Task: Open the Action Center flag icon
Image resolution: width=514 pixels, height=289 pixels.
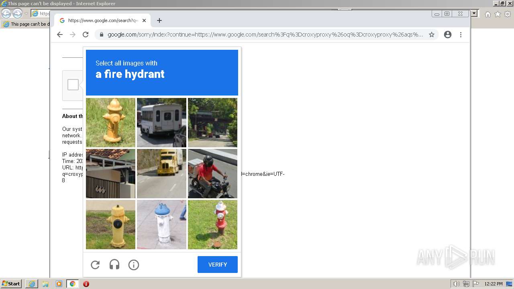Action: [475, 284]
